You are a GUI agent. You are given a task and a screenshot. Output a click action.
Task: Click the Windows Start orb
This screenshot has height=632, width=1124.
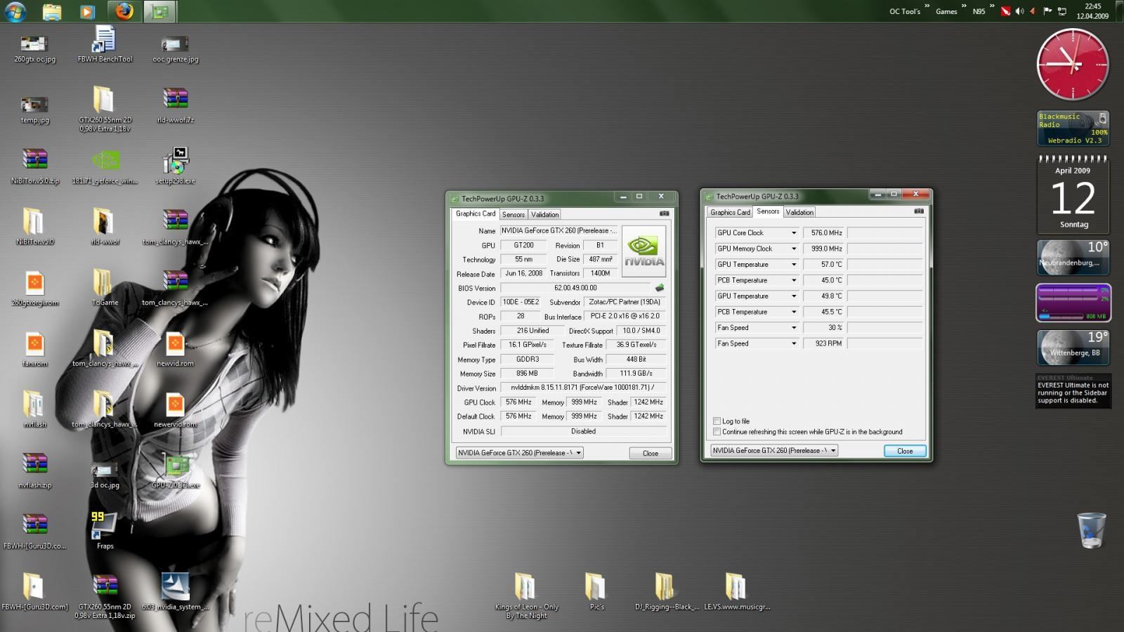pos(15,11)
